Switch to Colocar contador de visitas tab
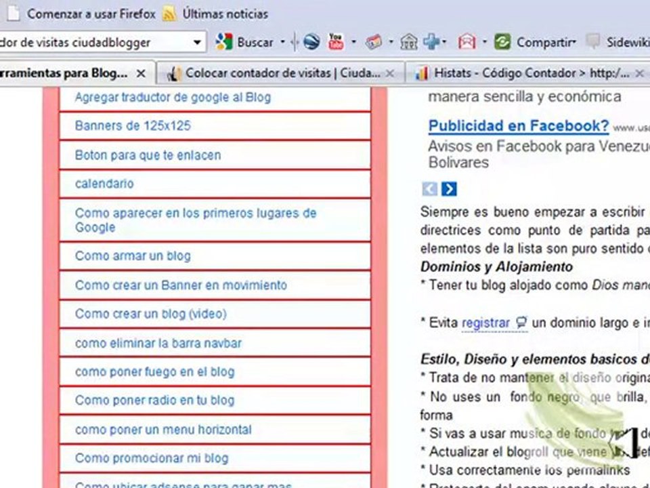Screen dimensions: 650x488 (281, 73)
